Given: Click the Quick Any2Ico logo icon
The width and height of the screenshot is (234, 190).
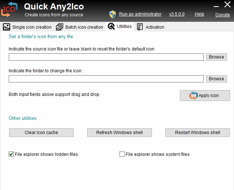Looking at the screenshot, I should (9, 9).
